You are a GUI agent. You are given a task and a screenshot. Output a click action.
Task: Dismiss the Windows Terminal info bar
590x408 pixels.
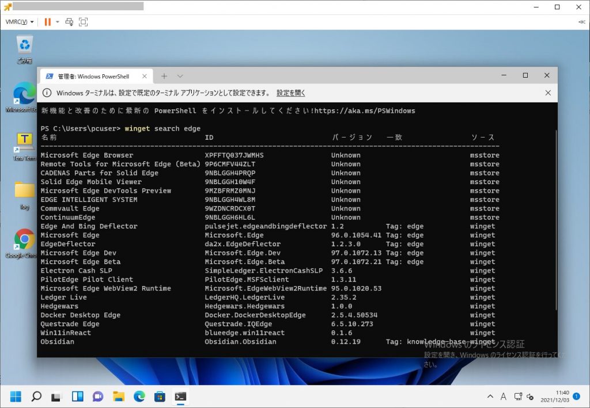click(548, 93)
